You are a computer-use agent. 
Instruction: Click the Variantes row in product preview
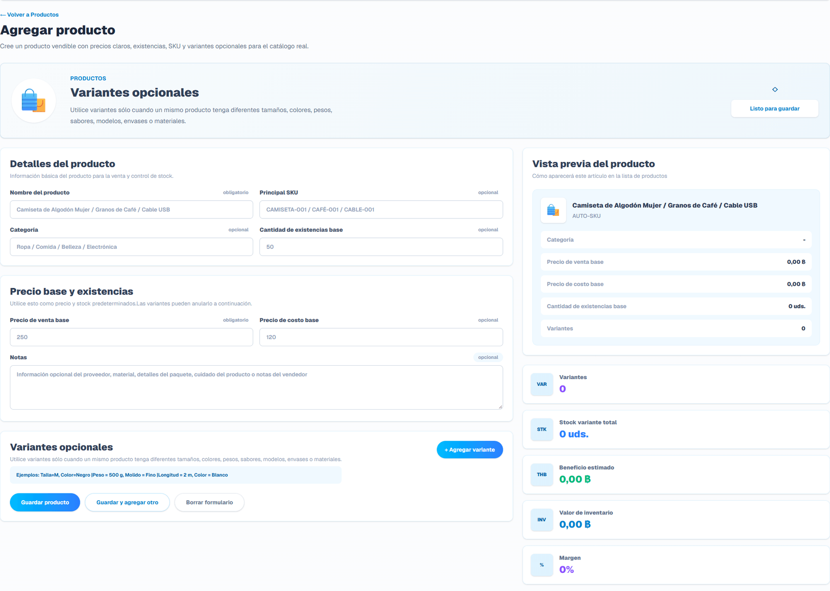676,329
